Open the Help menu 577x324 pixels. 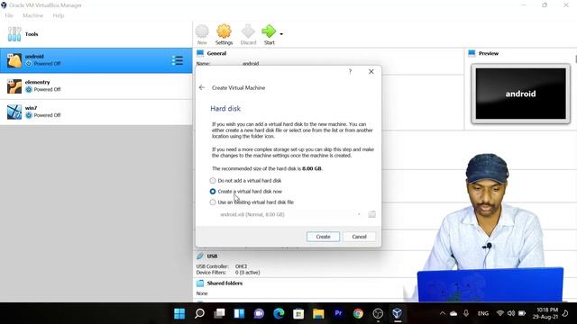point(58,15)
